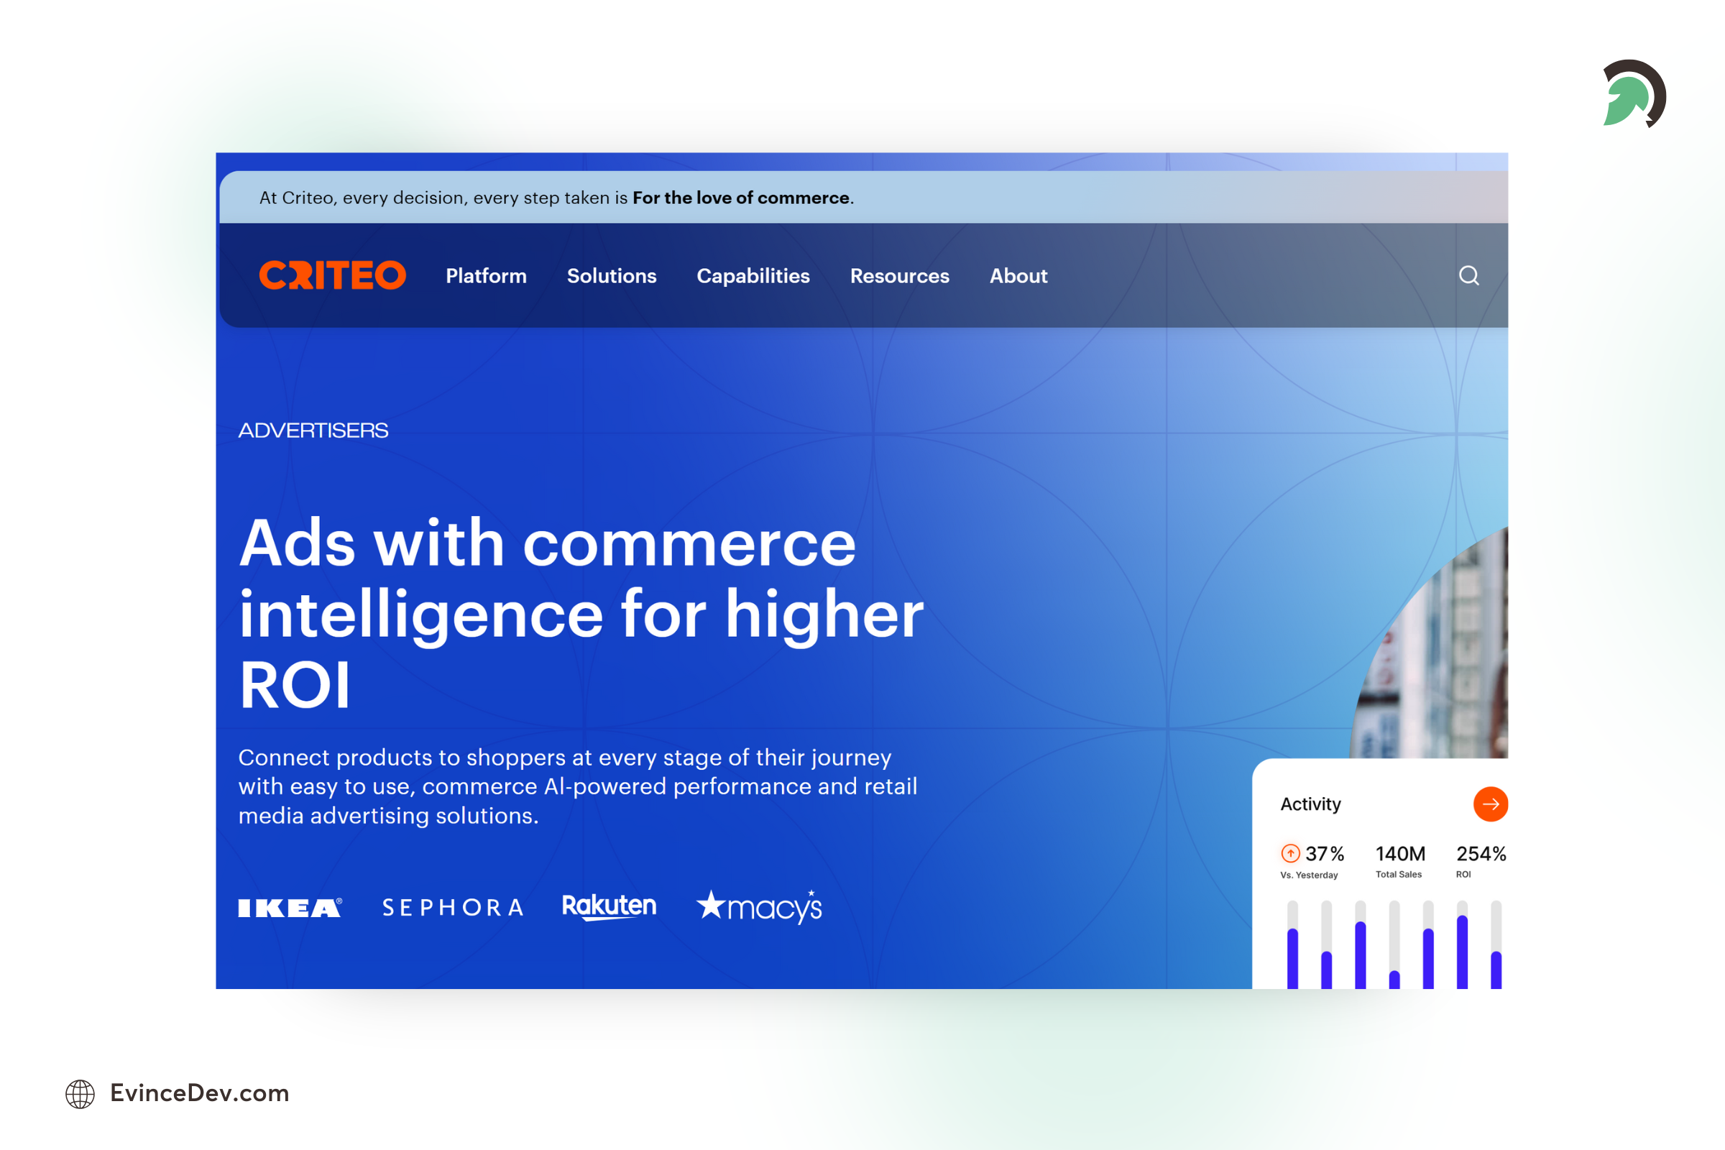1725x1150 pixels.
Task: Expand the Solutions navigation menu
Action: point(612,276)
